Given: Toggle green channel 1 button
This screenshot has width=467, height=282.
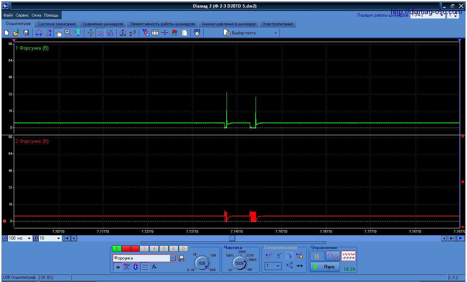Looking at the screenshot, I should [x=117, y=249].
